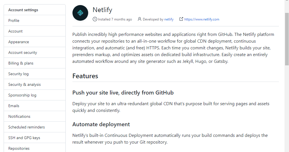Open Security & analysis settings
289x152 pixels.
tap(35, 84)
